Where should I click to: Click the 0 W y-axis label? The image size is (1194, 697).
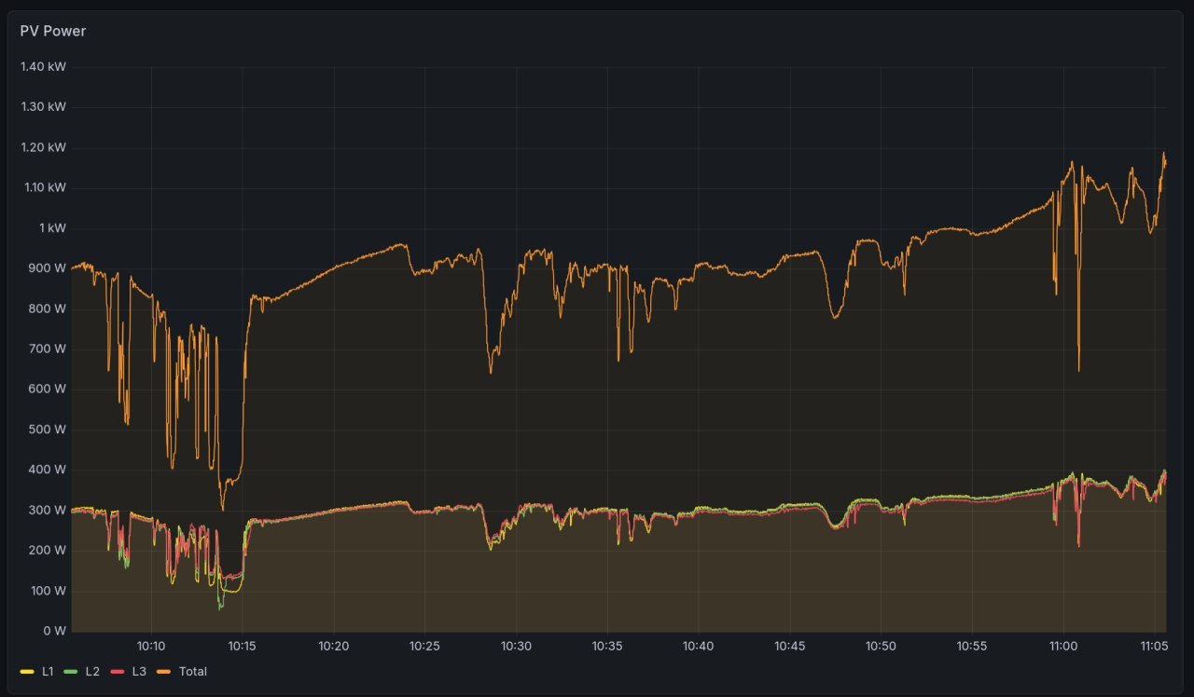[52, 631]
